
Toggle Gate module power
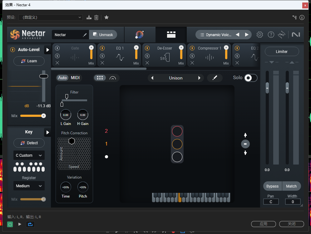(57, 48)
